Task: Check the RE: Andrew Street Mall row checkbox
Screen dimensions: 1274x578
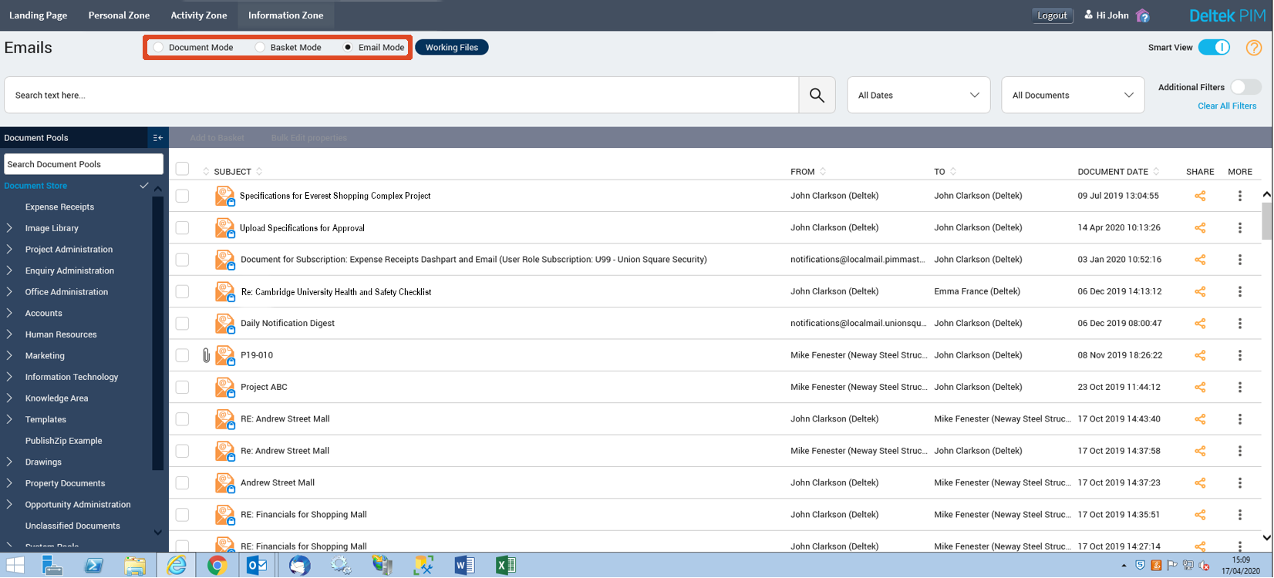Action: (182, 419)
